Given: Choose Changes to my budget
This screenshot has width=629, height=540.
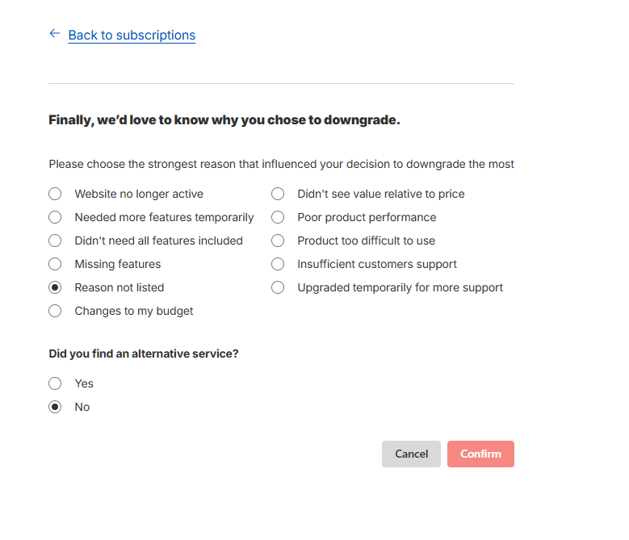Looking at the screenshot, I should (55, 311).
